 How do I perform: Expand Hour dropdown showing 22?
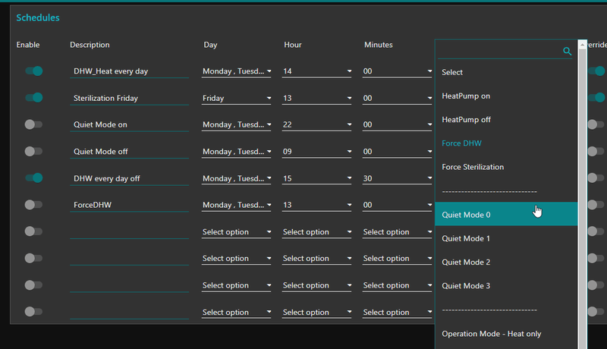316,124
